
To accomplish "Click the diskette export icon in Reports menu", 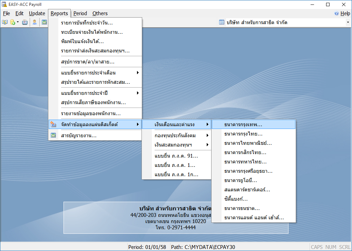I will 53,124.
